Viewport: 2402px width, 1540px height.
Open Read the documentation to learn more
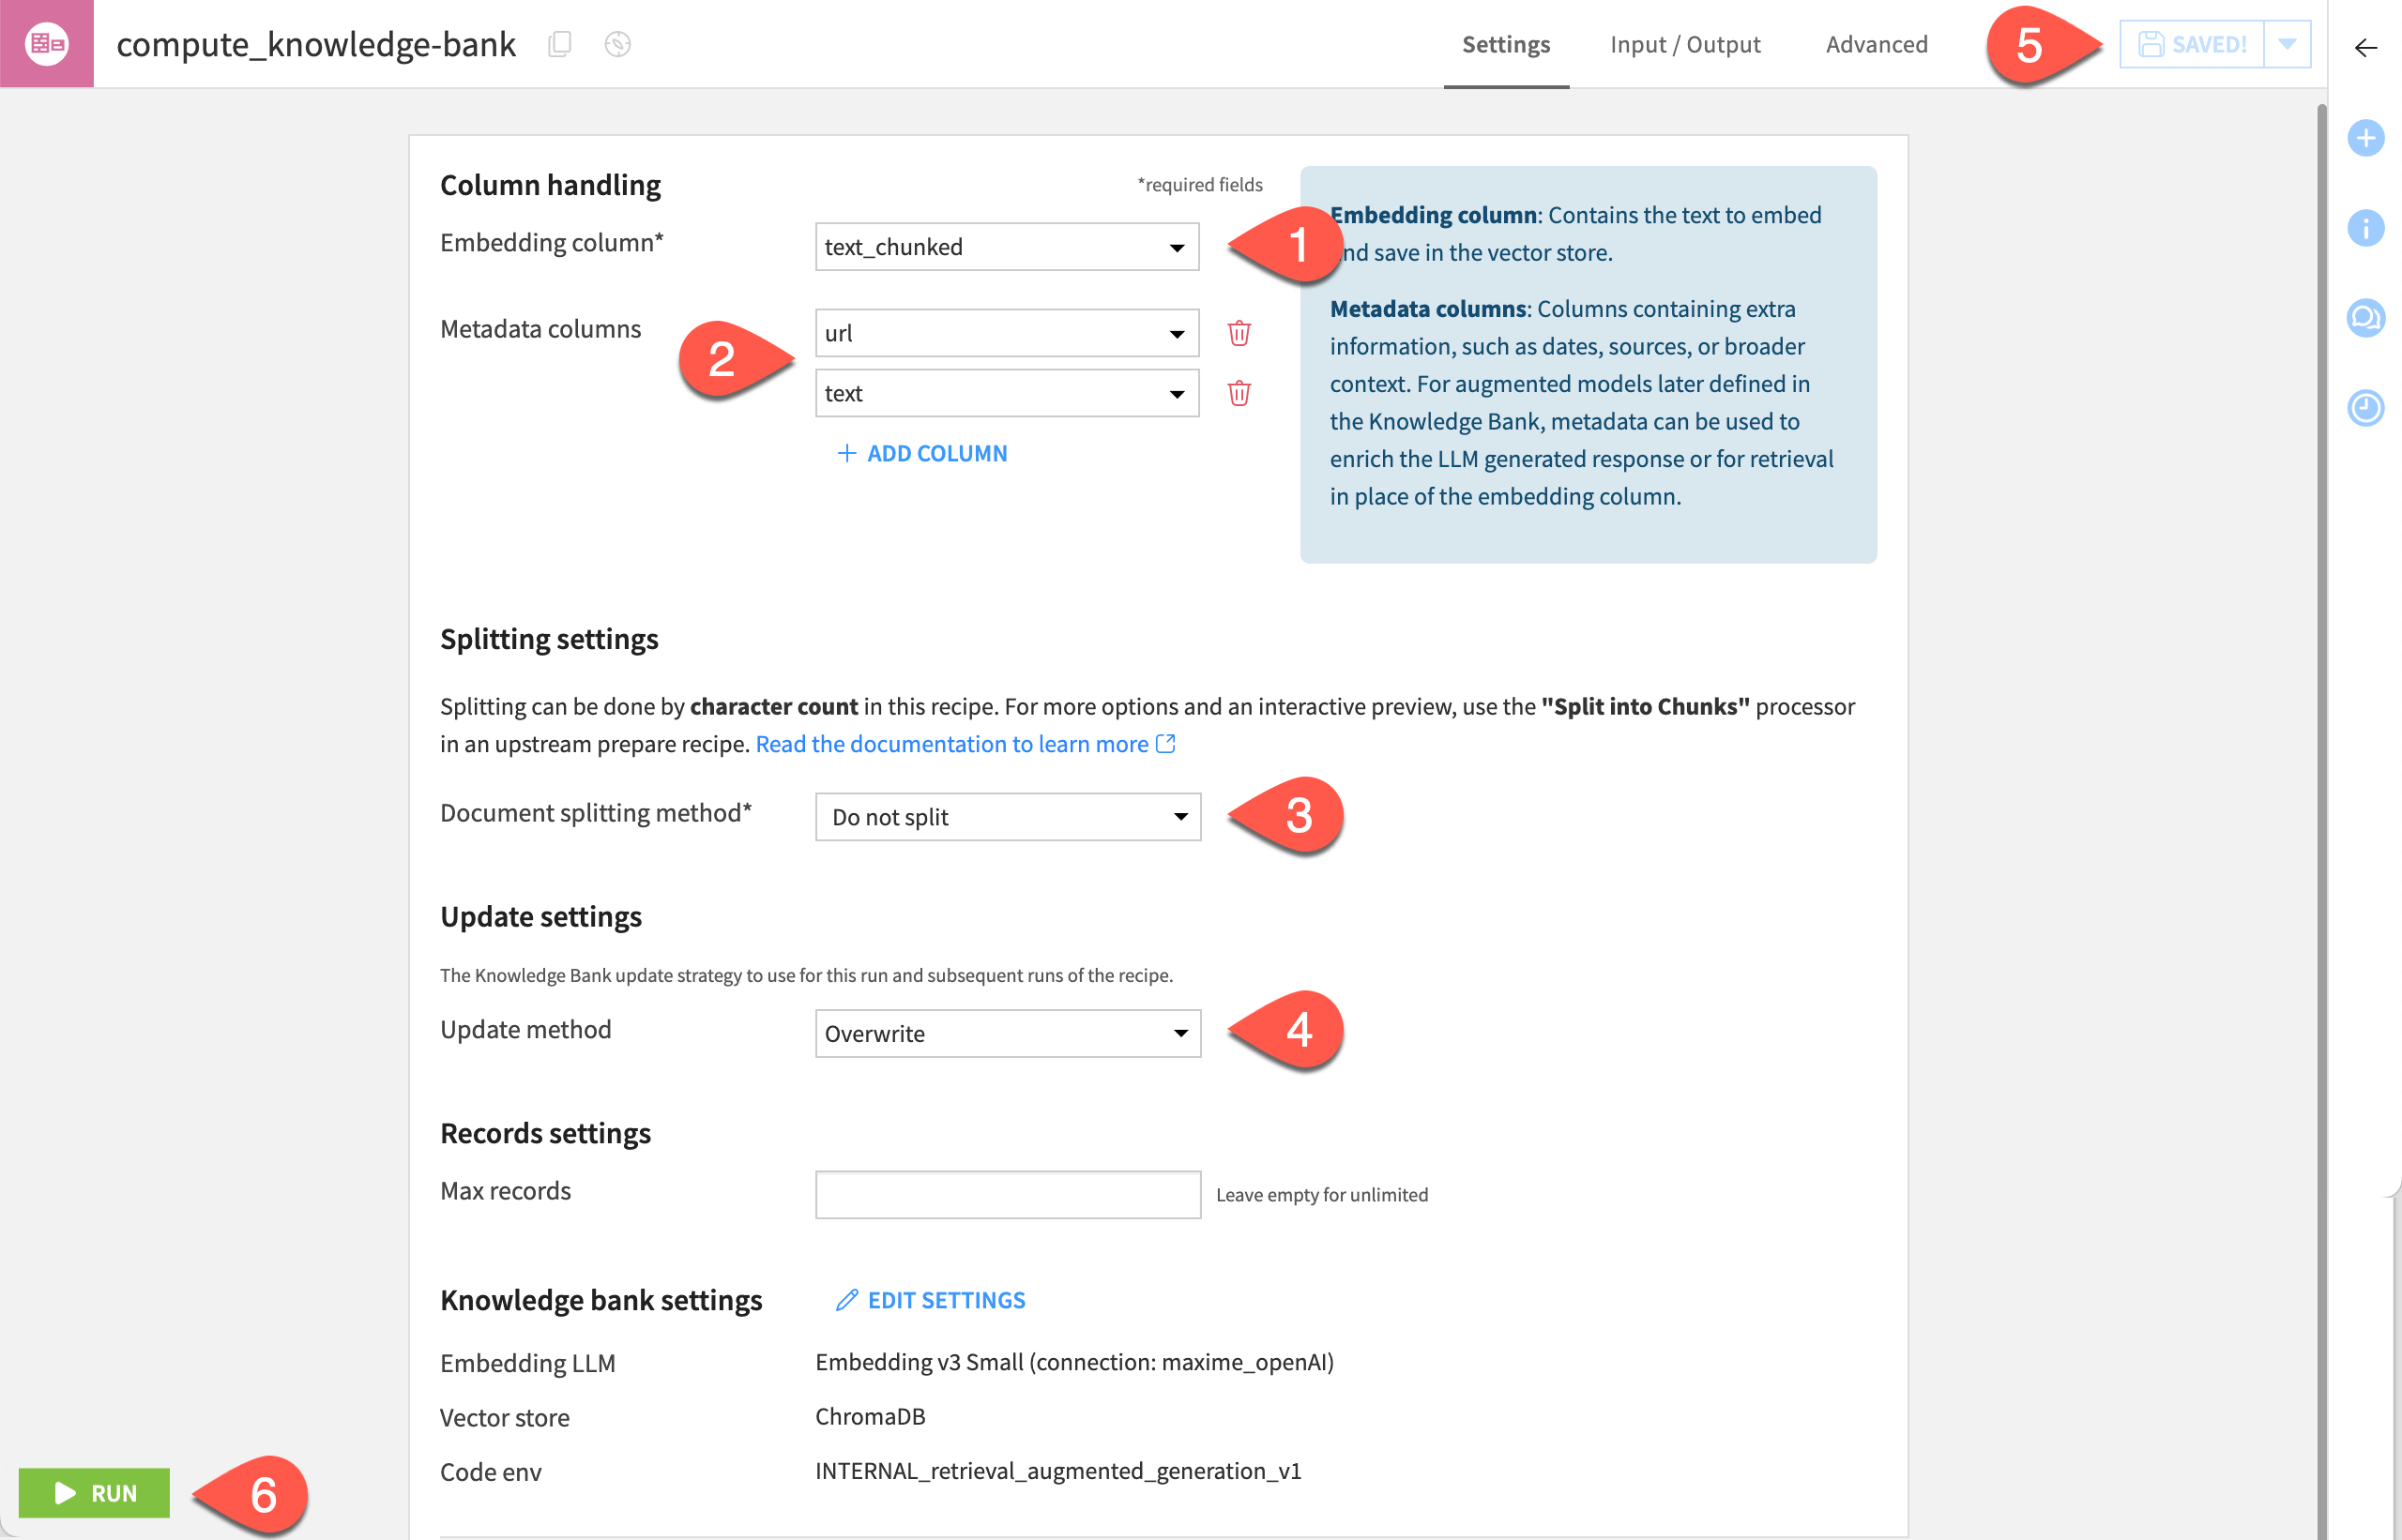tap(965, 744)
